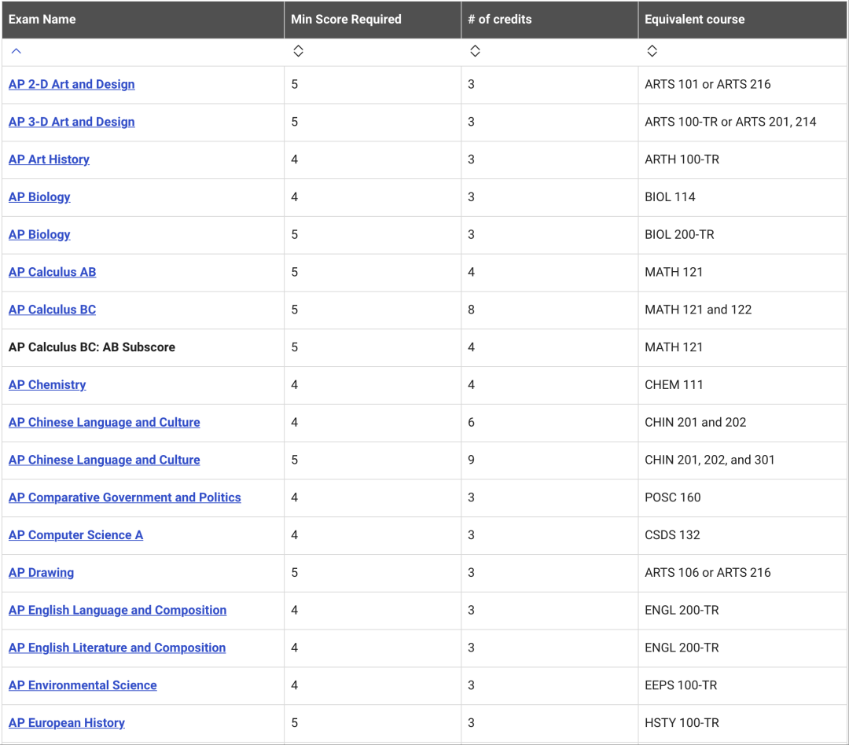This screenshot has width=849, height=745.
Task: Open AP Biology link in BIOL 114 row
Action: point(39,197)
